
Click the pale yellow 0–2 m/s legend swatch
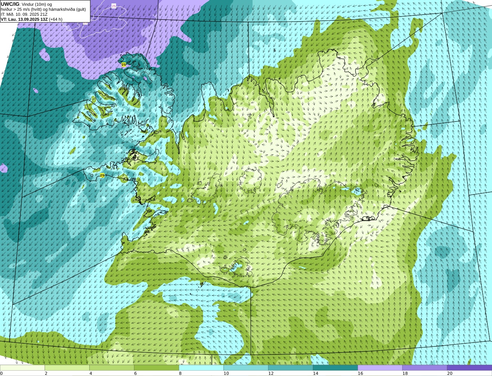click(22, 368)
